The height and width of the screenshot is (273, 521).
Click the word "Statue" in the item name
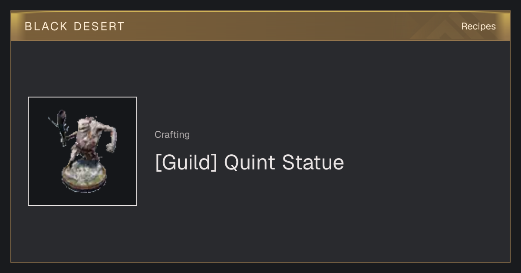[x=313, y=162]
